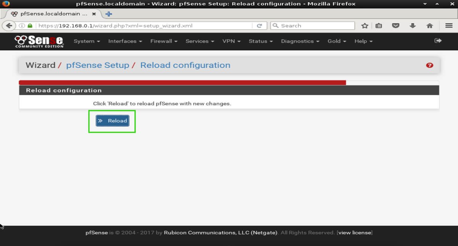Click the pfSense Community Edition logo
The width and height of the screenshot is (458, 246).
pos(39,41)
